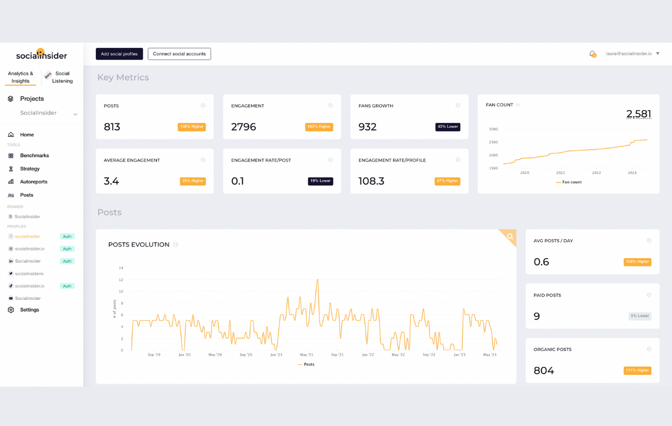Toggle the Posts legend in Posts Evolution

click(x=306, y=364)
